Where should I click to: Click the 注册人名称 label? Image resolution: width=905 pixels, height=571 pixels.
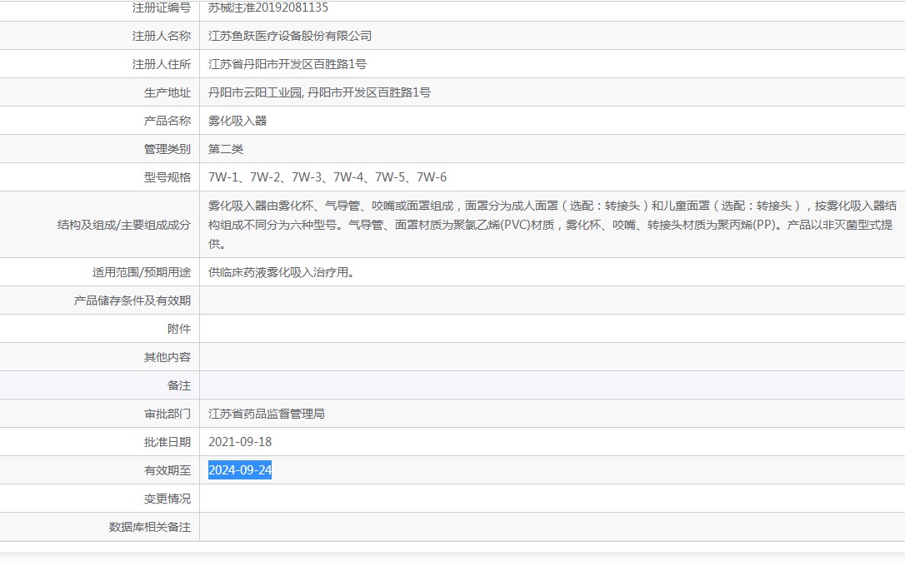click(162, 36)
